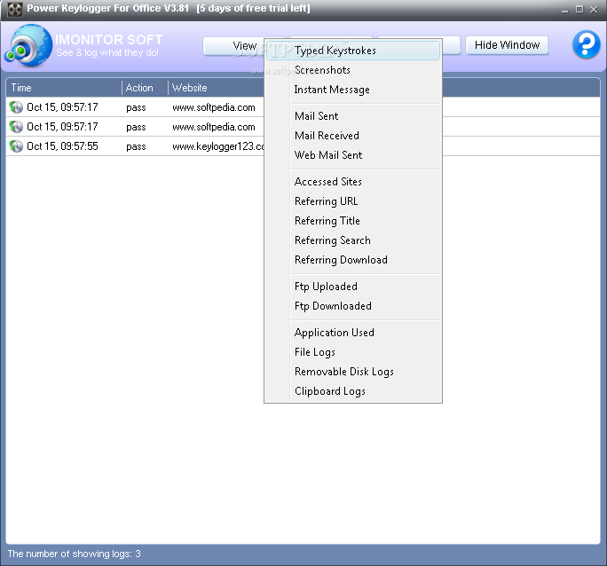The width and height of the screenshot is (607, 566).
Task: Open Clipboard Logs entry
Action: click(353, 391)
